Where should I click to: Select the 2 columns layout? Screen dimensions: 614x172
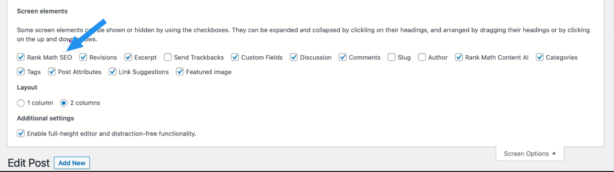pos(64,103)
